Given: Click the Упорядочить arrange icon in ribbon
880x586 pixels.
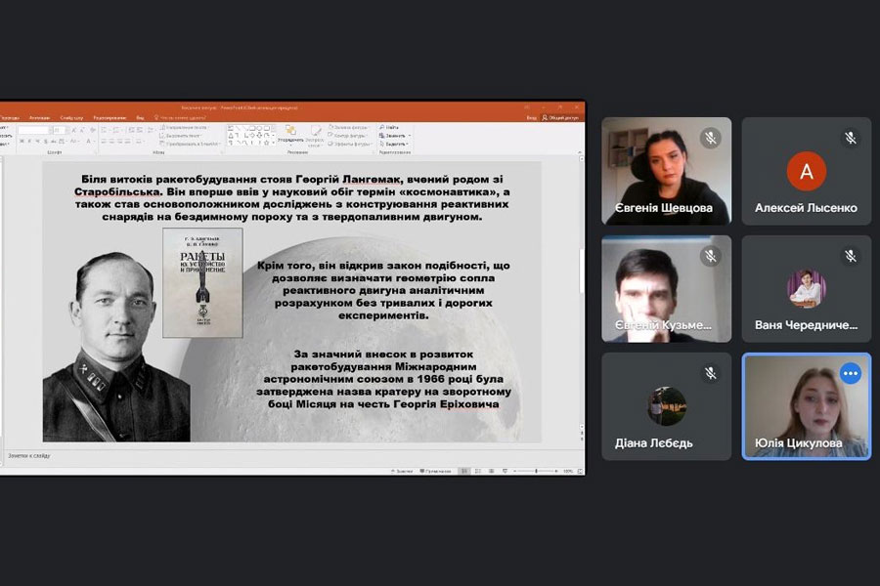Looking at the screenshot, I should [290, 135].
